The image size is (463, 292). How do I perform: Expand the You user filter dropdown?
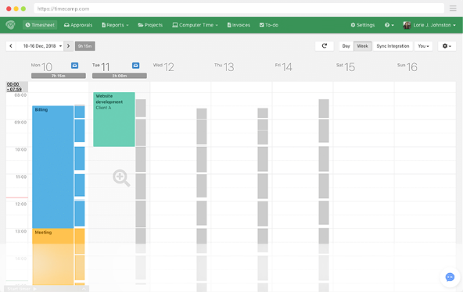coord(423,46)
